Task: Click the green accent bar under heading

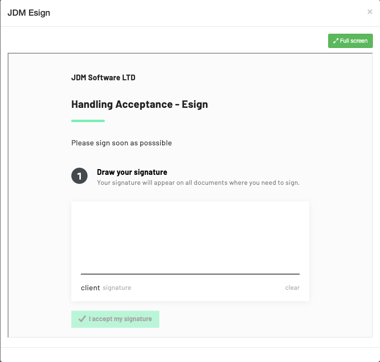Action: point(88,121)
